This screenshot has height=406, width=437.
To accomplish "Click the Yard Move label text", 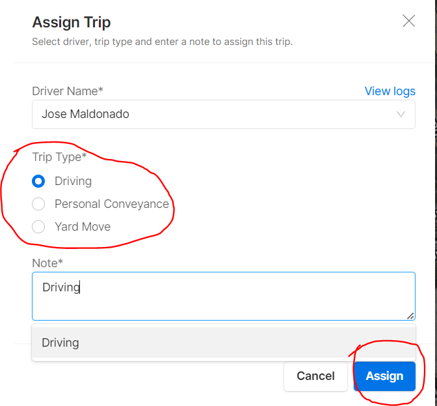I will pos(83,227).
